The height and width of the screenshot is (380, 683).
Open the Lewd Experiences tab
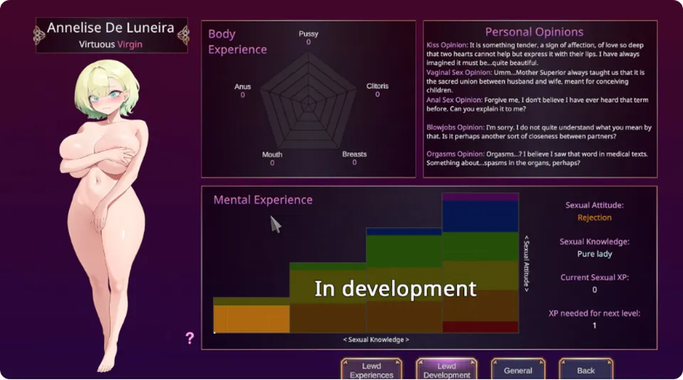(x=371, y=370)
